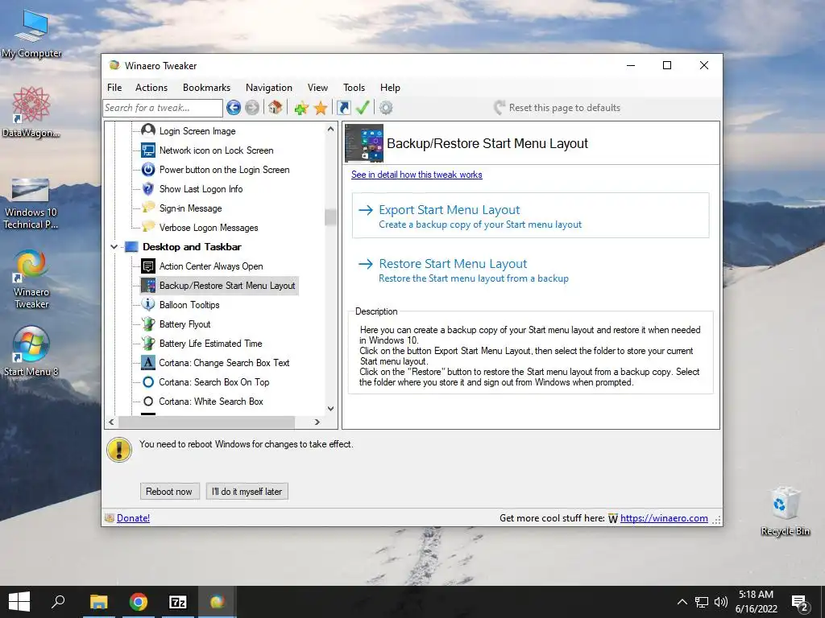Click the tree horizontal scroll right arrow

(x=317, y=422)
